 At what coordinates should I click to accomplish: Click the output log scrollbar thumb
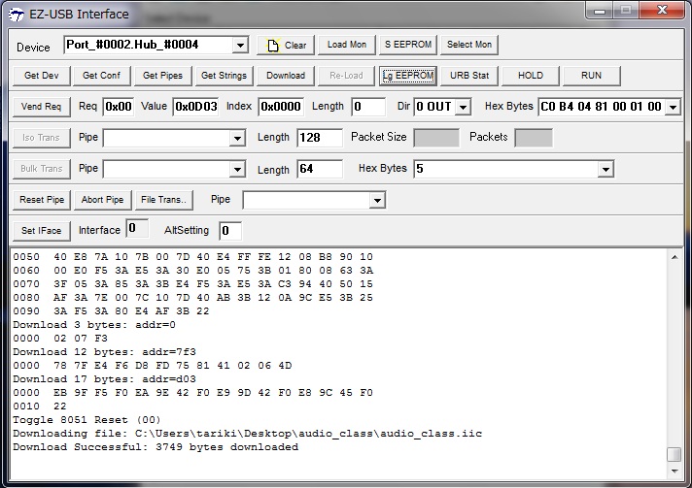coord(675,454)
